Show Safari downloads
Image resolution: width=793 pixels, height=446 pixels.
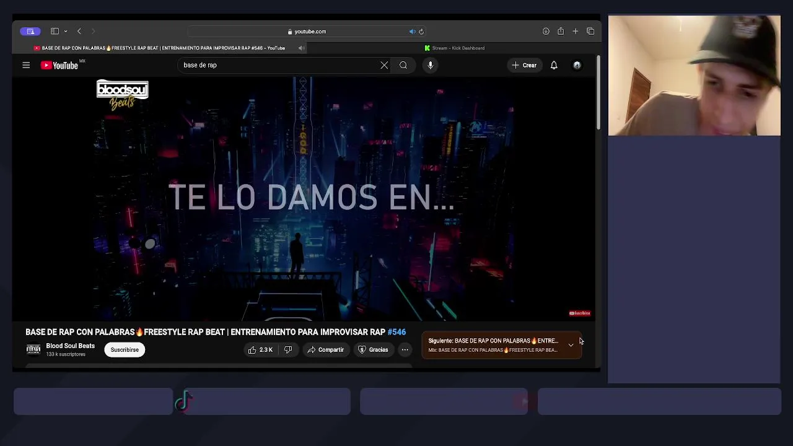click(546, 32)
